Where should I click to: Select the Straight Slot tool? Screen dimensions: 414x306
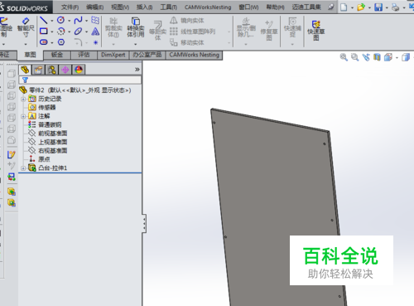click(44, 42)
